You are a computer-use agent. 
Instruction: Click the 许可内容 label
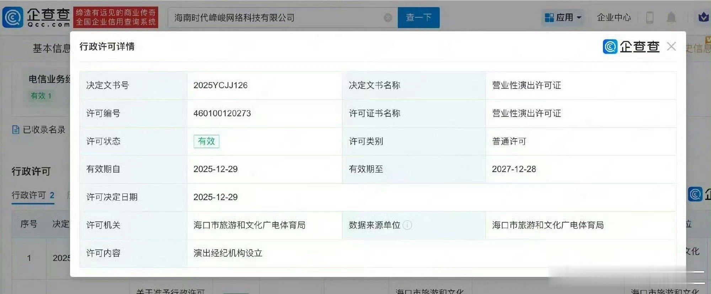click(103, 253)
